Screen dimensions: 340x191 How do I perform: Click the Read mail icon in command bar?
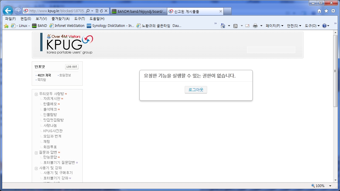247,26
